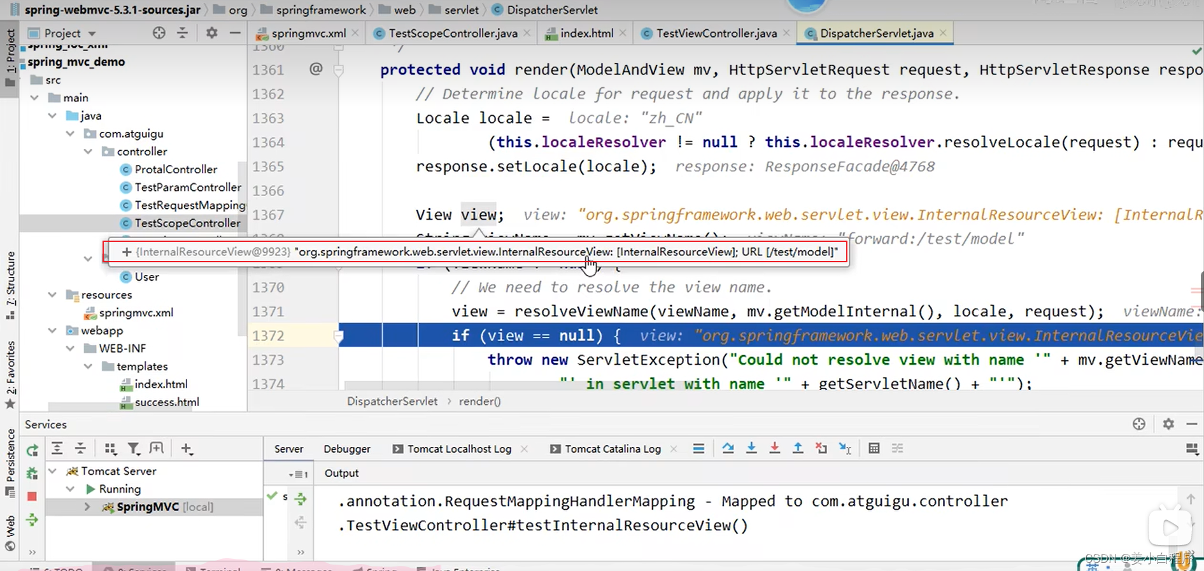Open the Debugger tab in Services
Viewport: 1204px width, 571px height.
click(x=347, y=449)
